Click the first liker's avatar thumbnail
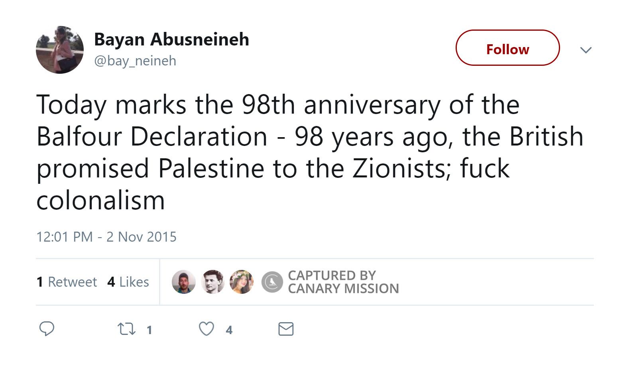 click(x=183, y=282)
